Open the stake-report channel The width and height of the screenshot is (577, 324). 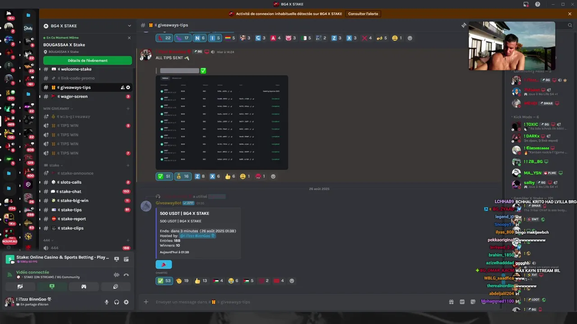[x=87, y=219]
